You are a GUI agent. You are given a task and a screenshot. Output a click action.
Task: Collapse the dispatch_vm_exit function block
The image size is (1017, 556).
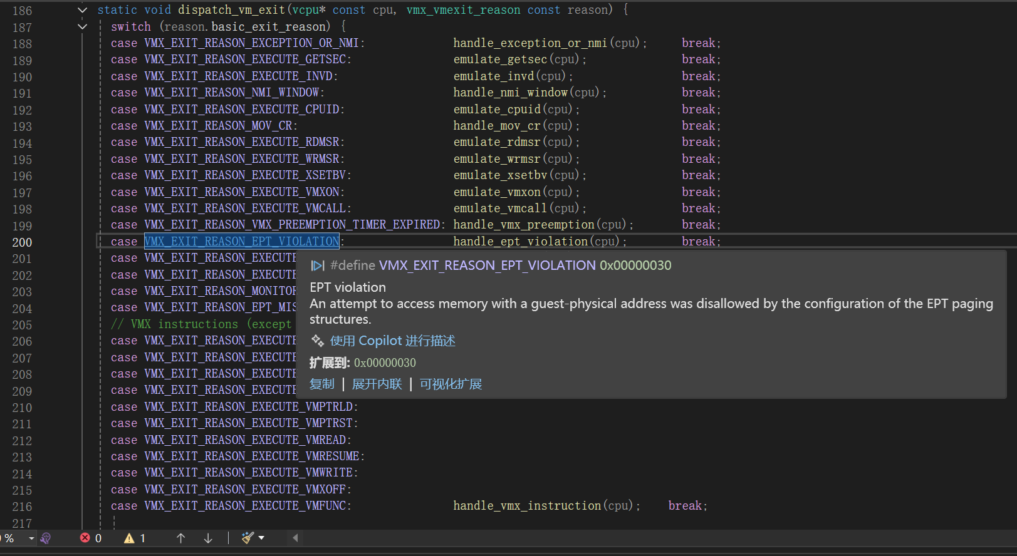(x=82, y=10)
